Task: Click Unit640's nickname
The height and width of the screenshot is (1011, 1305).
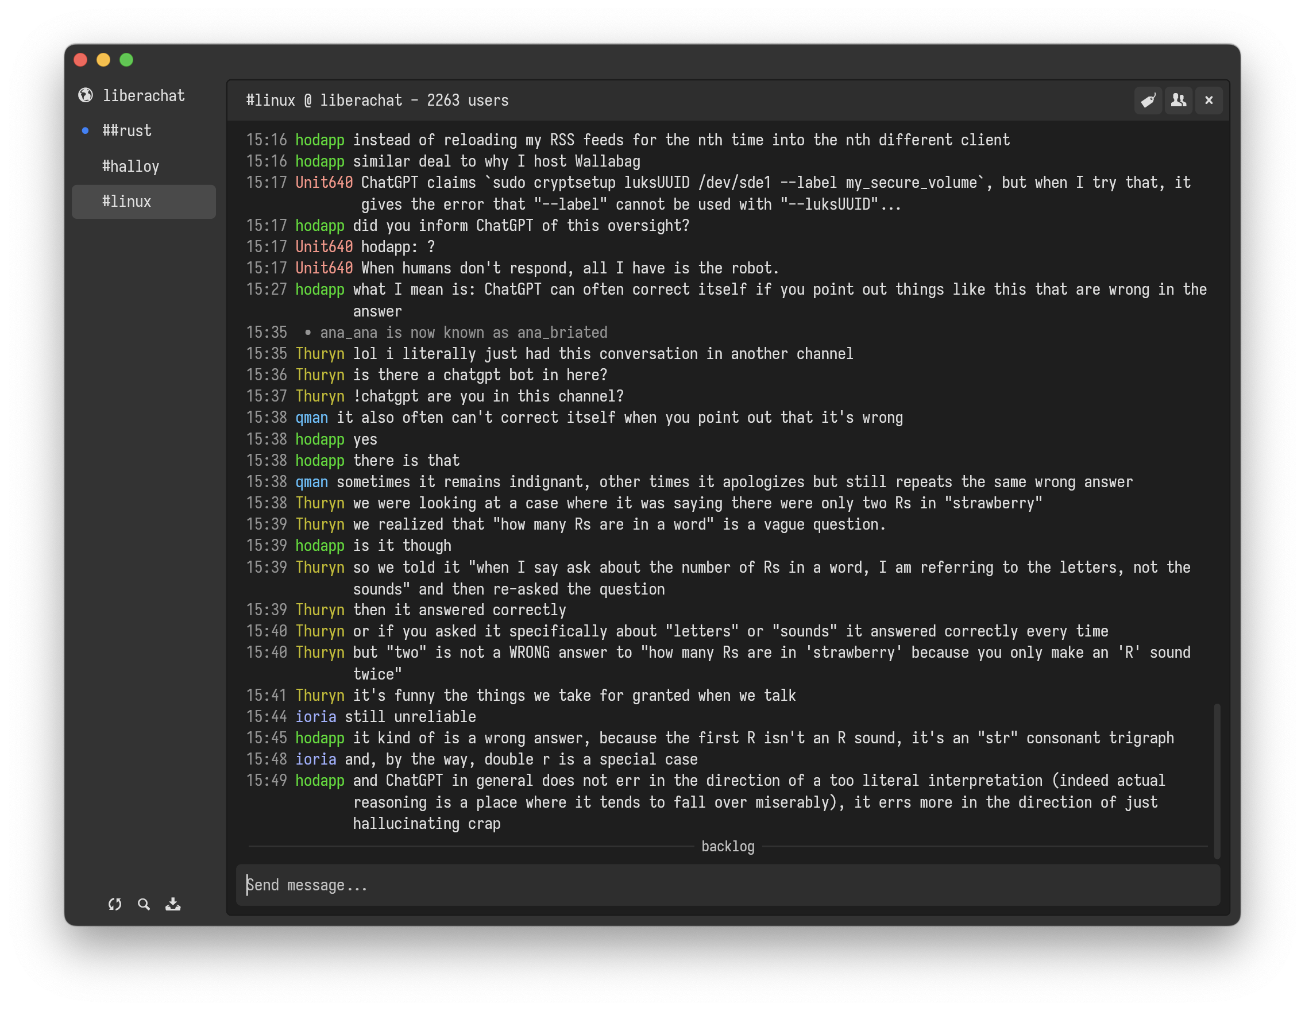Action: (323, 182)
